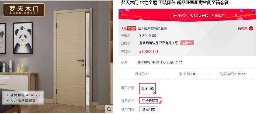Image resolution: width=257 pixels, height=114 pixels.
Task: Click the 天猫 tag icon
Action: [124, 28]
